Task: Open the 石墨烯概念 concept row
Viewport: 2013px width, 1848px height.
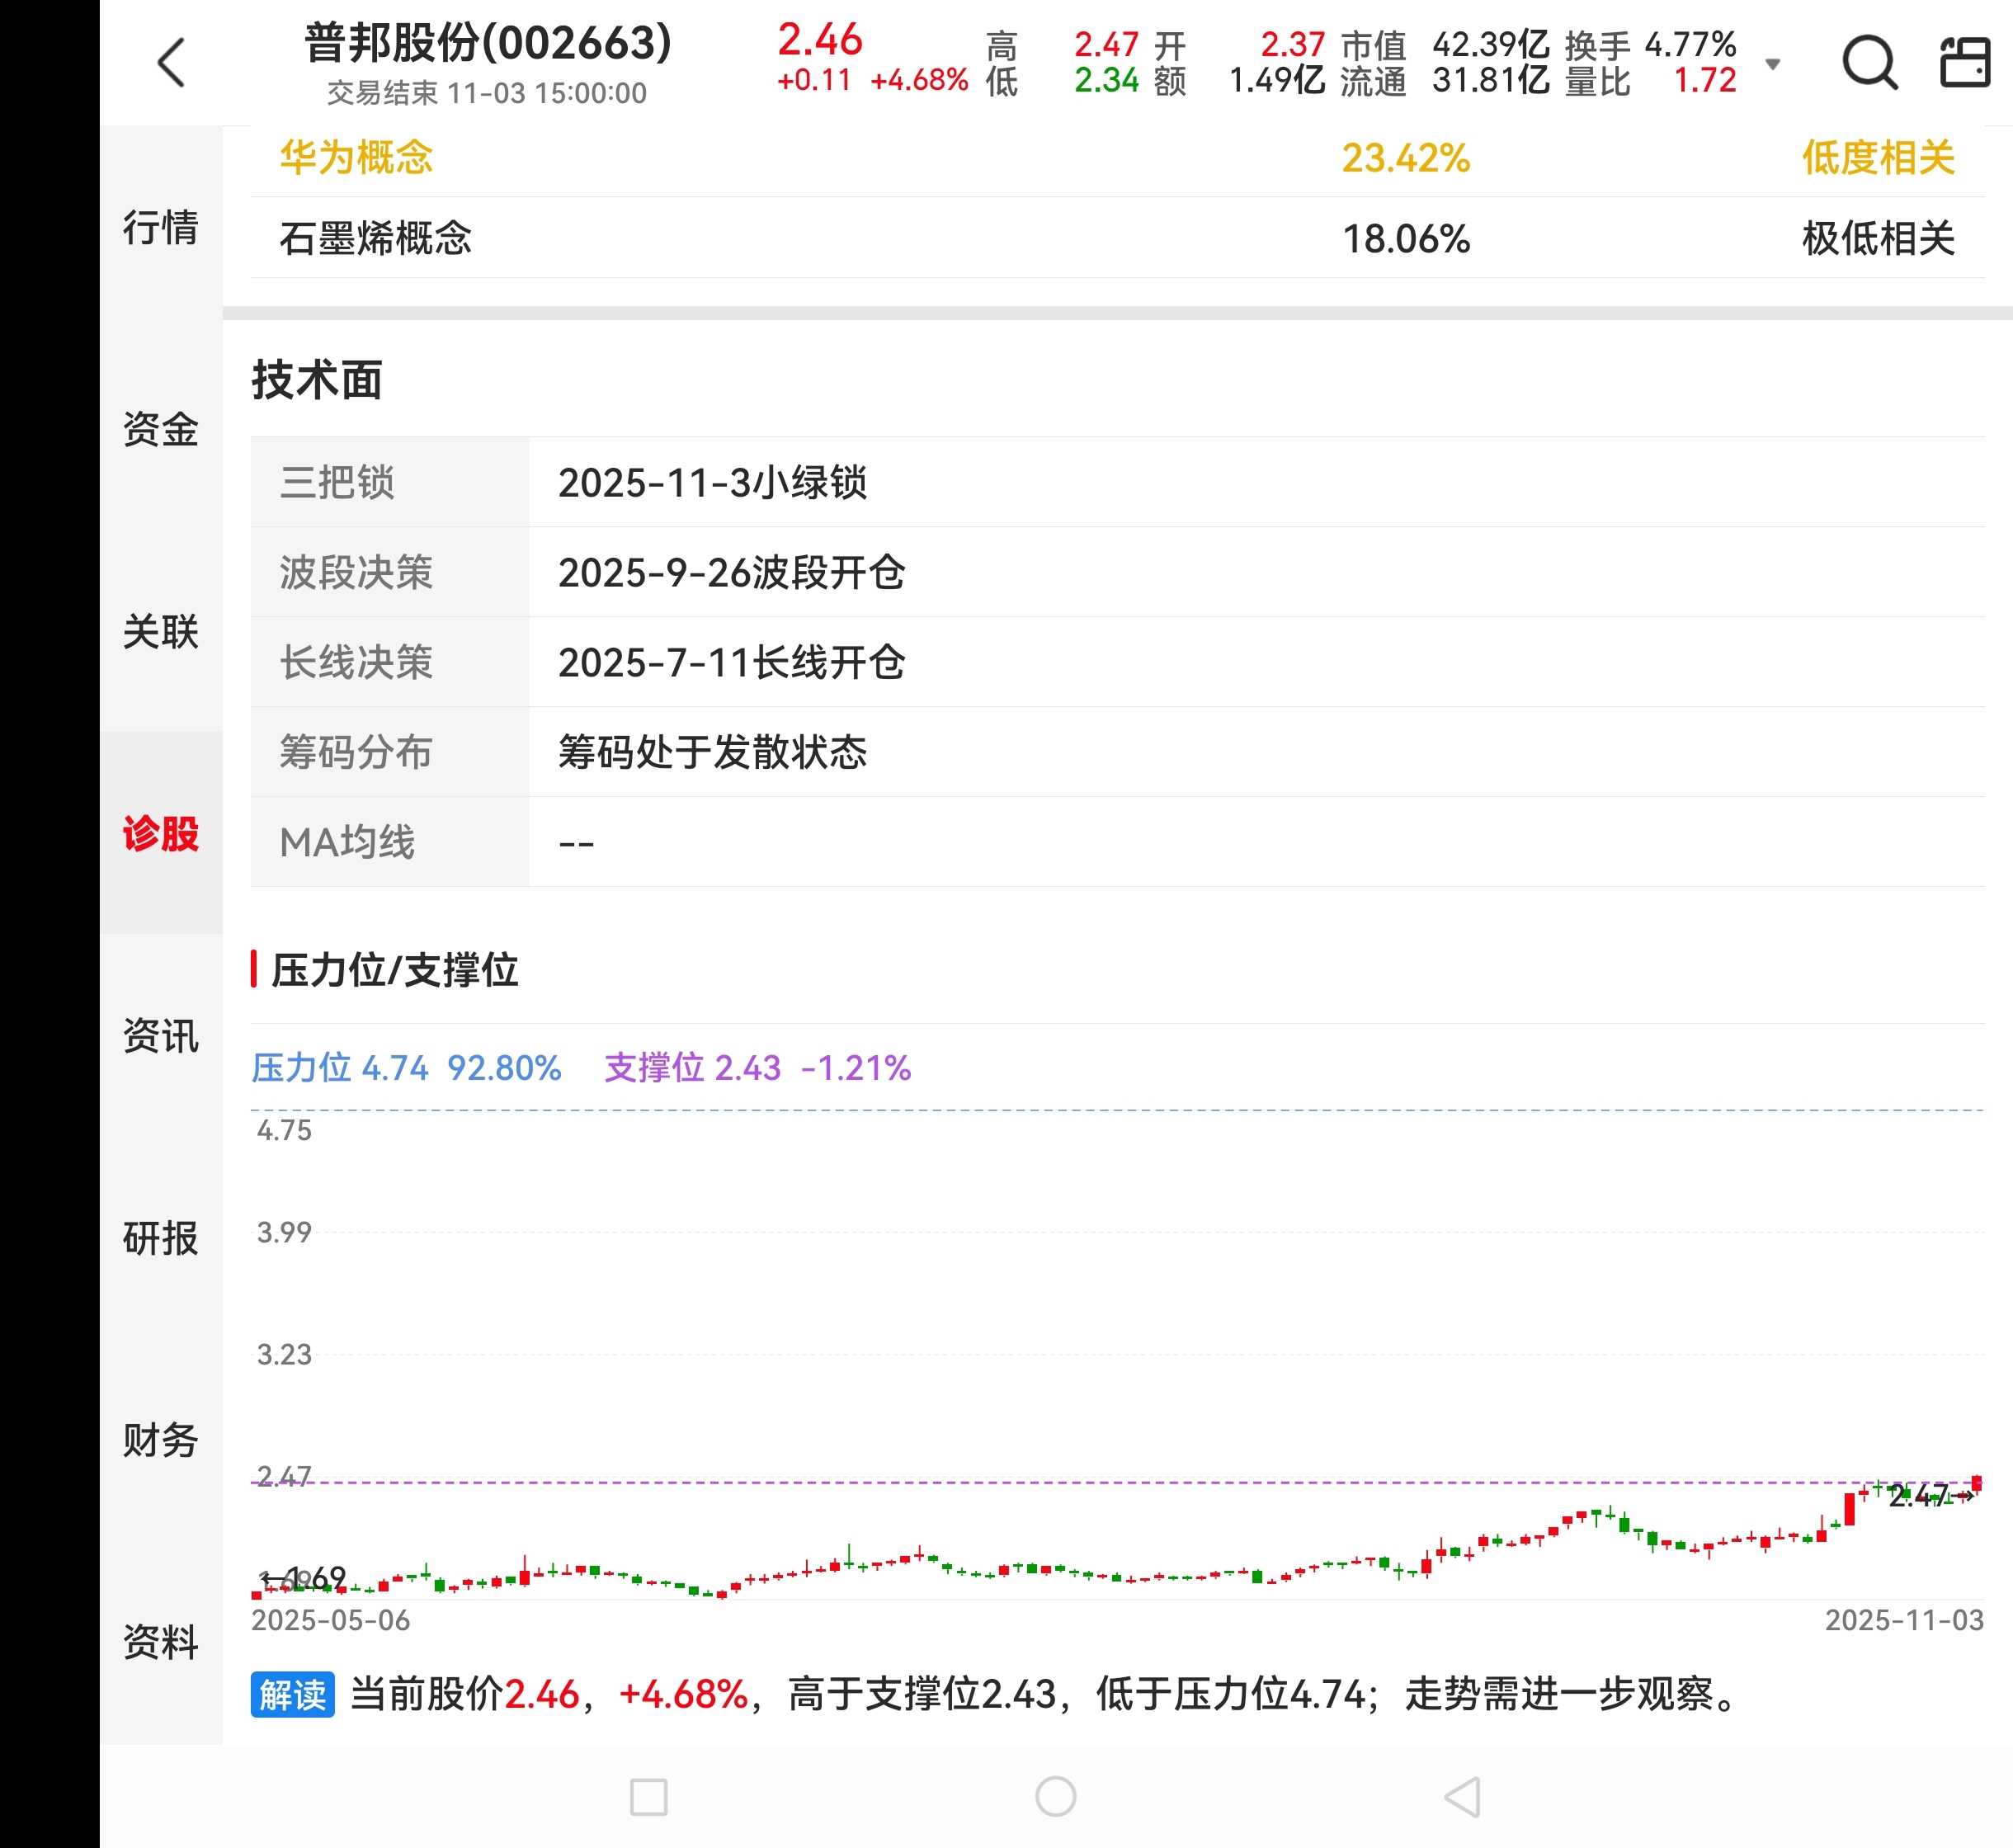Action: [375, 238]
